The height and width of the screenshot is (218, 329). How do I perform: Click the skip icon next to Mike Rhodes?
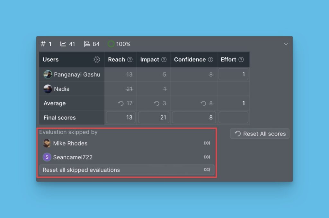coord(207,143)
